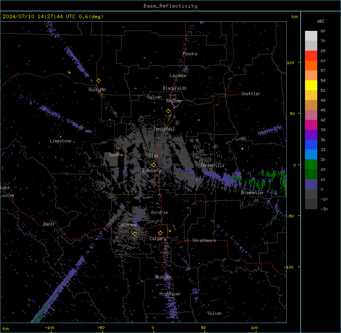Click the white caret marker west of Lacombe
The width and height of the screenshot is (341, 333).
157,78
